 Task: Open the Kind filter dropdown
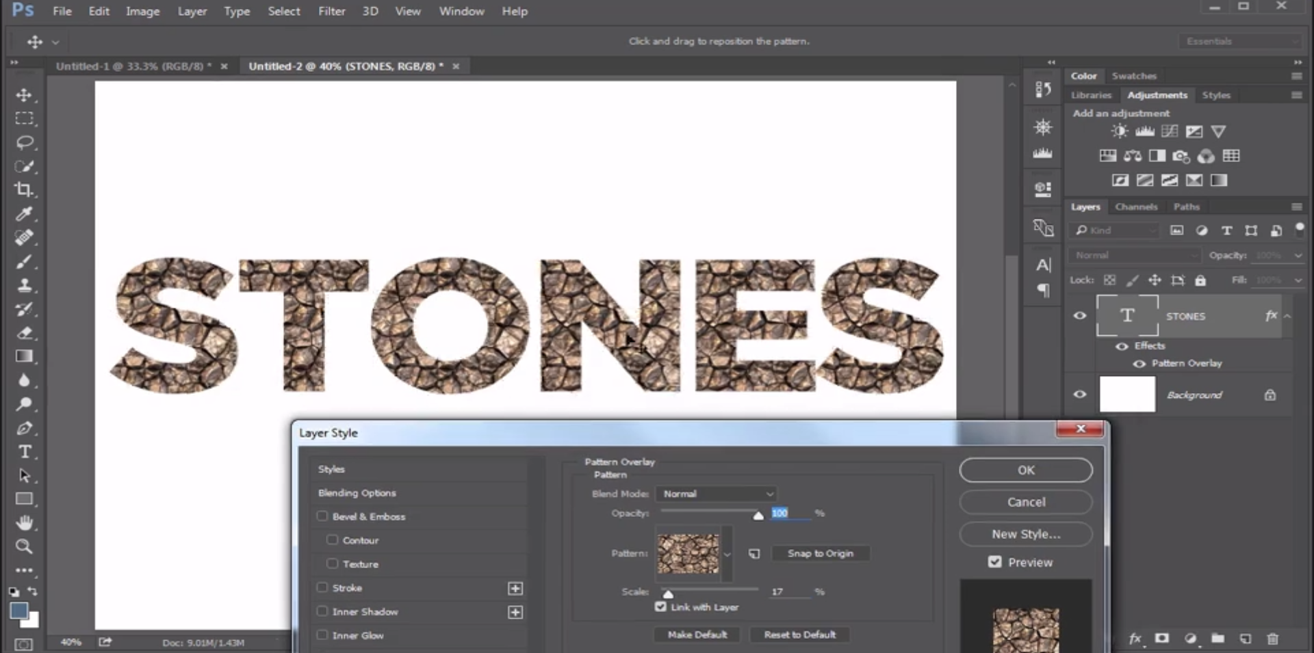coord(1114,230)
